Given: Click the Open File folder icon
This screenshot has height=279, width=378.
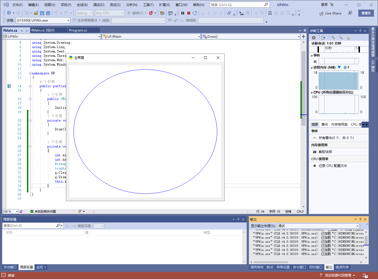Looking at the screenshot, I should (36, 13).
